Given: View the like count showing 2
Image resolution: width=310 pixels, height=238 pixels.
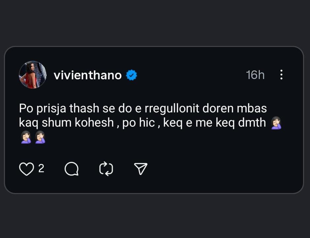Looking at the screenshot, I should tap(41, 169).
